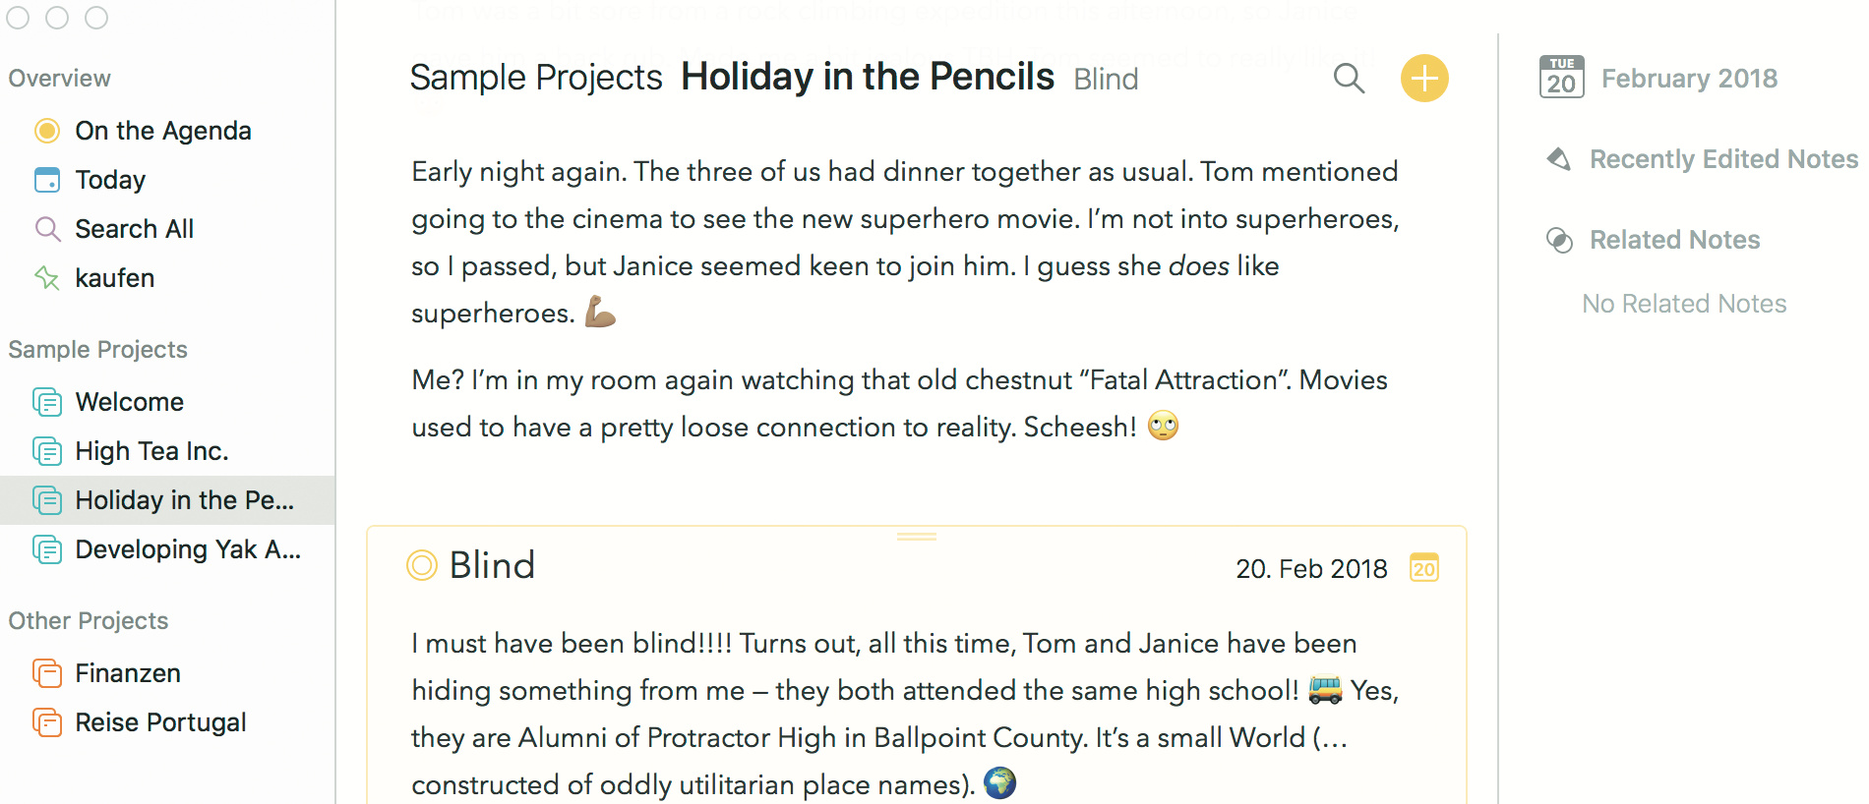Select On the Agenda in the Overview
This screenshot has width=1869, height=804.
point(162,131)
